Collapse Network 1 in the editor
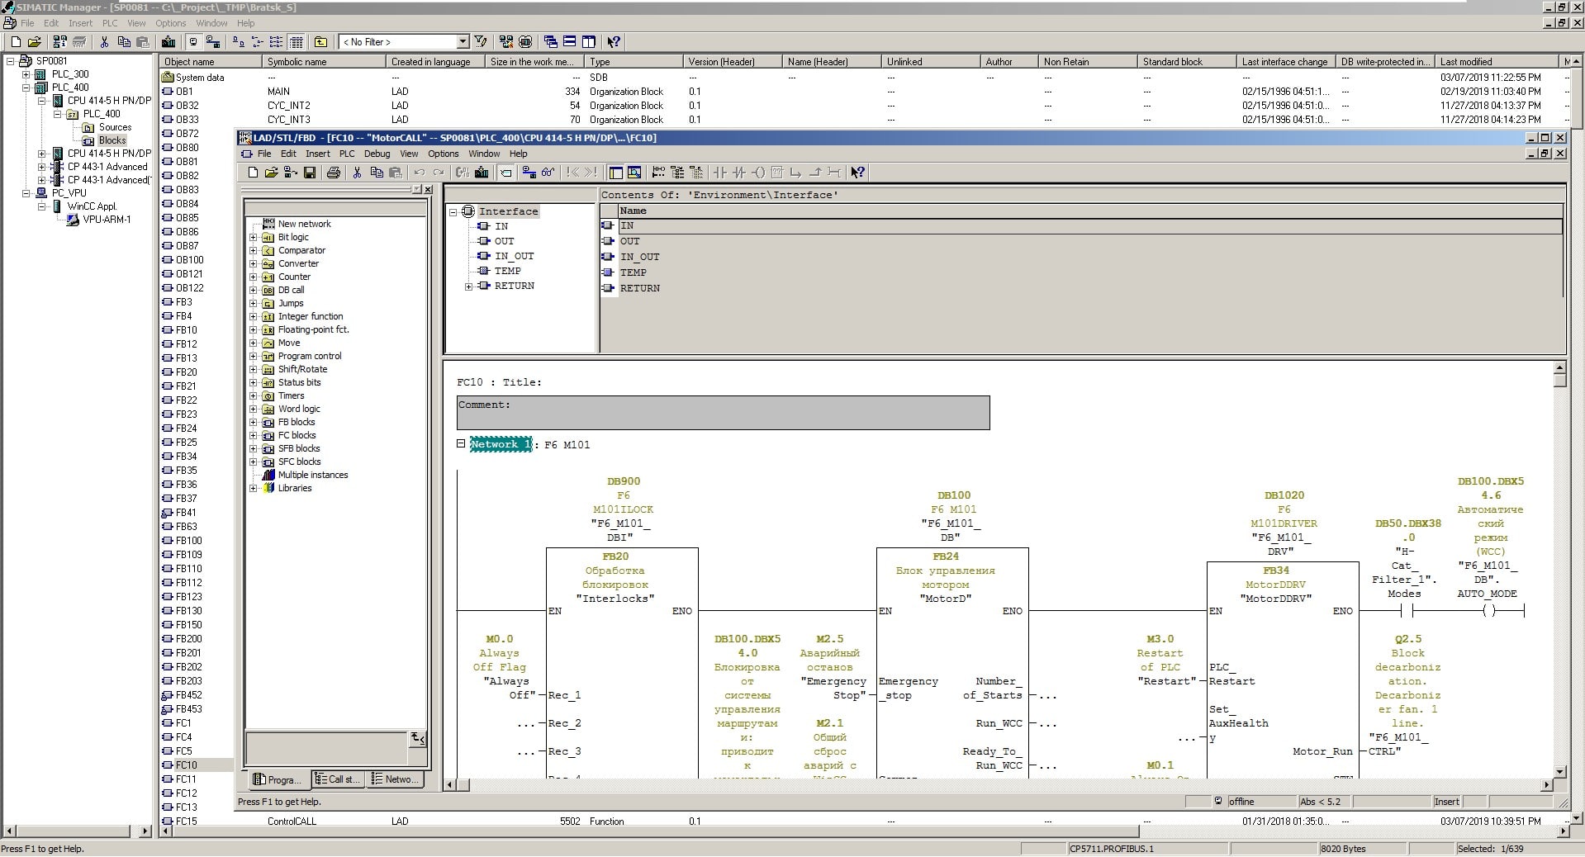The image size is (1585, 857). [461, 443]
